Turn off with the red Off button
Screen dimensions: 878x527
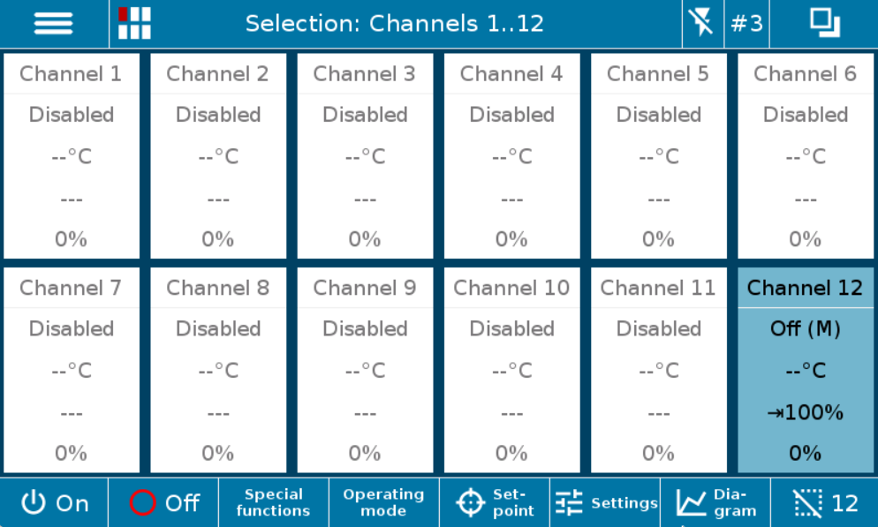(x=163, y=502)
